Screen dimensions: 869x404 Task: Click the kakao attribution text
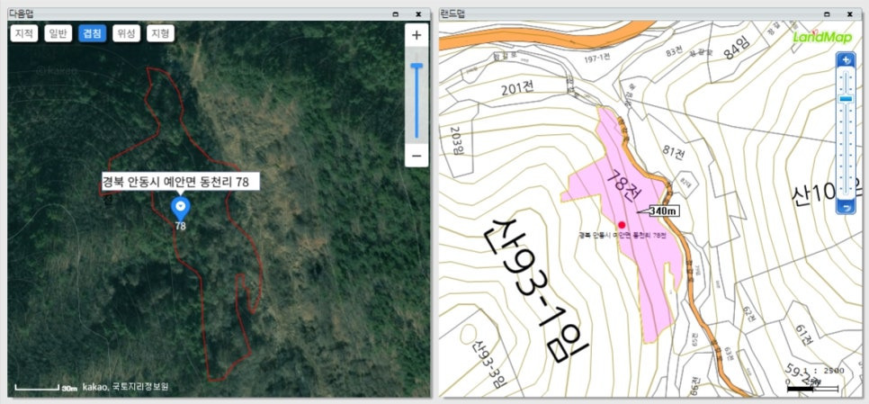click(x=125, y=387)
